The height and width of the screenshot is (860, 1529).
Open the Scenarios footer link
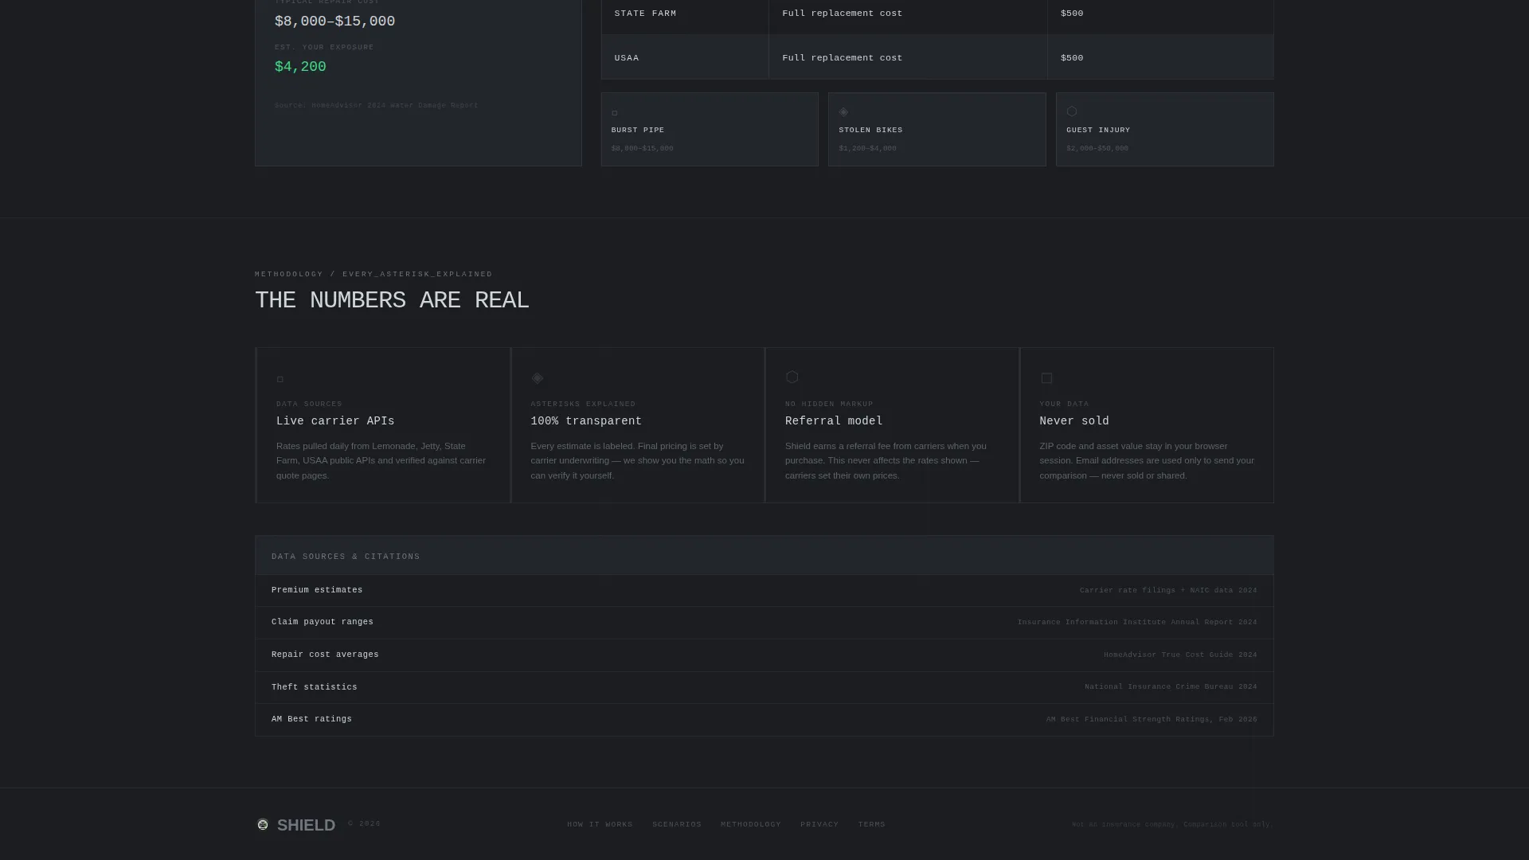(677, 824)
